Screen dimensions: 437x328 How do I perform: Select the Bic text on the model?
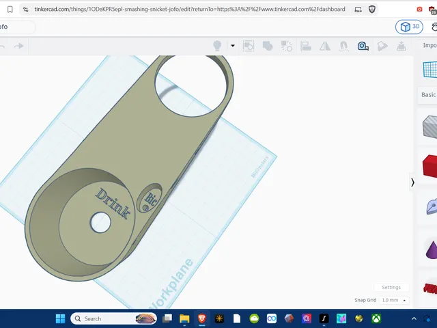pos(151,199)
